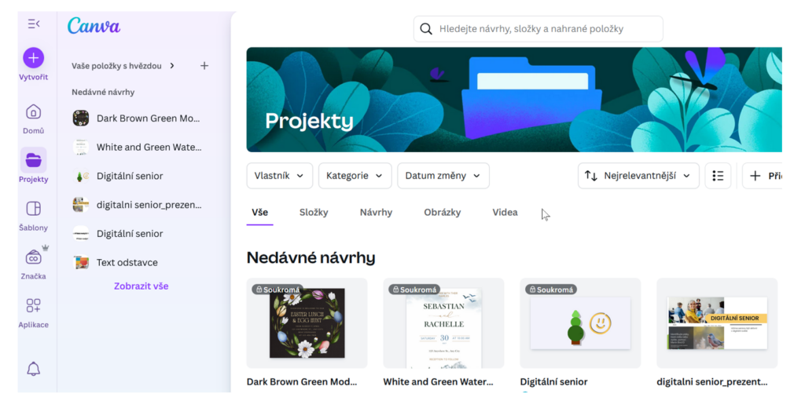Collapse the sidebar with the menu icon

33,24
